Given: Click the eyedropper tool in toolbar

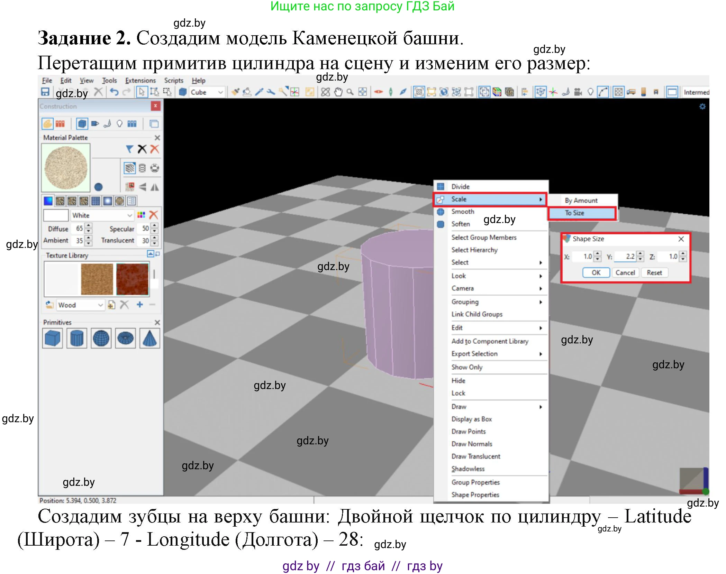Looking at the screenshot, I should pos(259,92).
